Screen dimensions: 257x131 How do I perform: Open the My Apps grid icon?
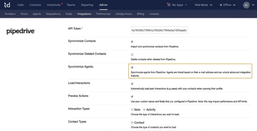coord(169,5)
